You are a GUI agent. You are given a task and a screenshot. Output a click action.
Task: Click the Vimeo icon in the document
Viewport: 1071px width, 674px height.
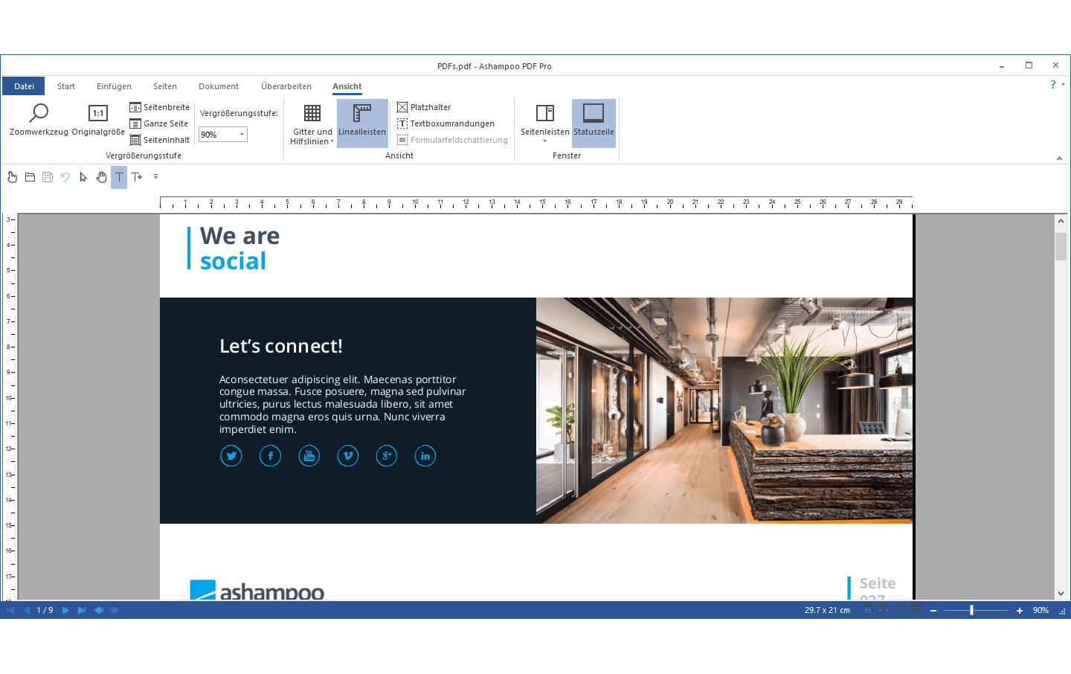point(347,456)
